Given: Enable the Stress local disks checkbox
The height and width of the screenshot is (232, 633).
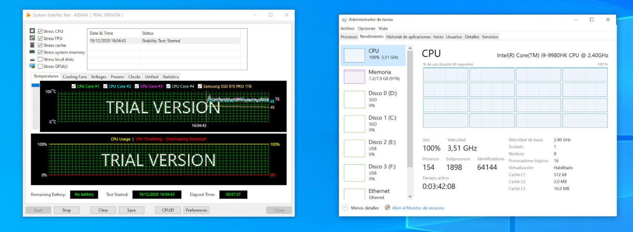Looking at the screenshot, I should (x=40, y=59).
